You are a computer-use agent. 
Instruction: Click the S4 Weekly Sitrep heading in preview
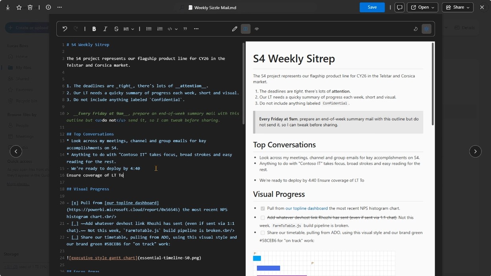click(x=294, y=58)
